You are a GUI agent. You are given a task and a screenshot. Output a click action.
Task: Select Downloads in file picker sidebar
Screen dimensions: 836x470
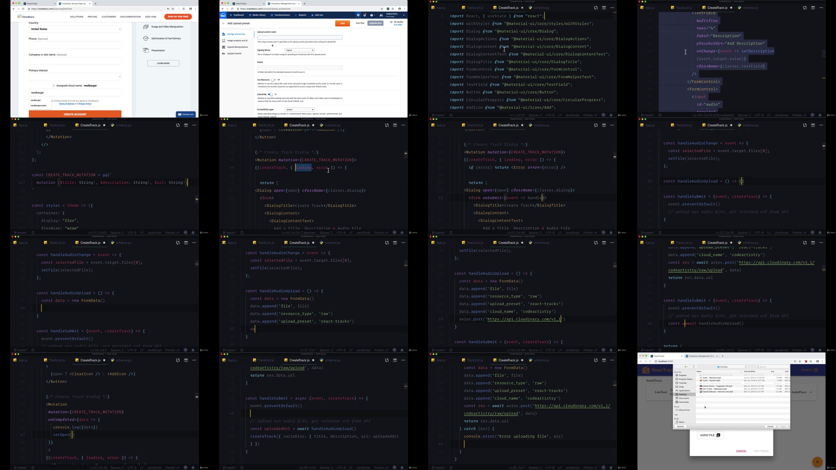coord(682,403)
